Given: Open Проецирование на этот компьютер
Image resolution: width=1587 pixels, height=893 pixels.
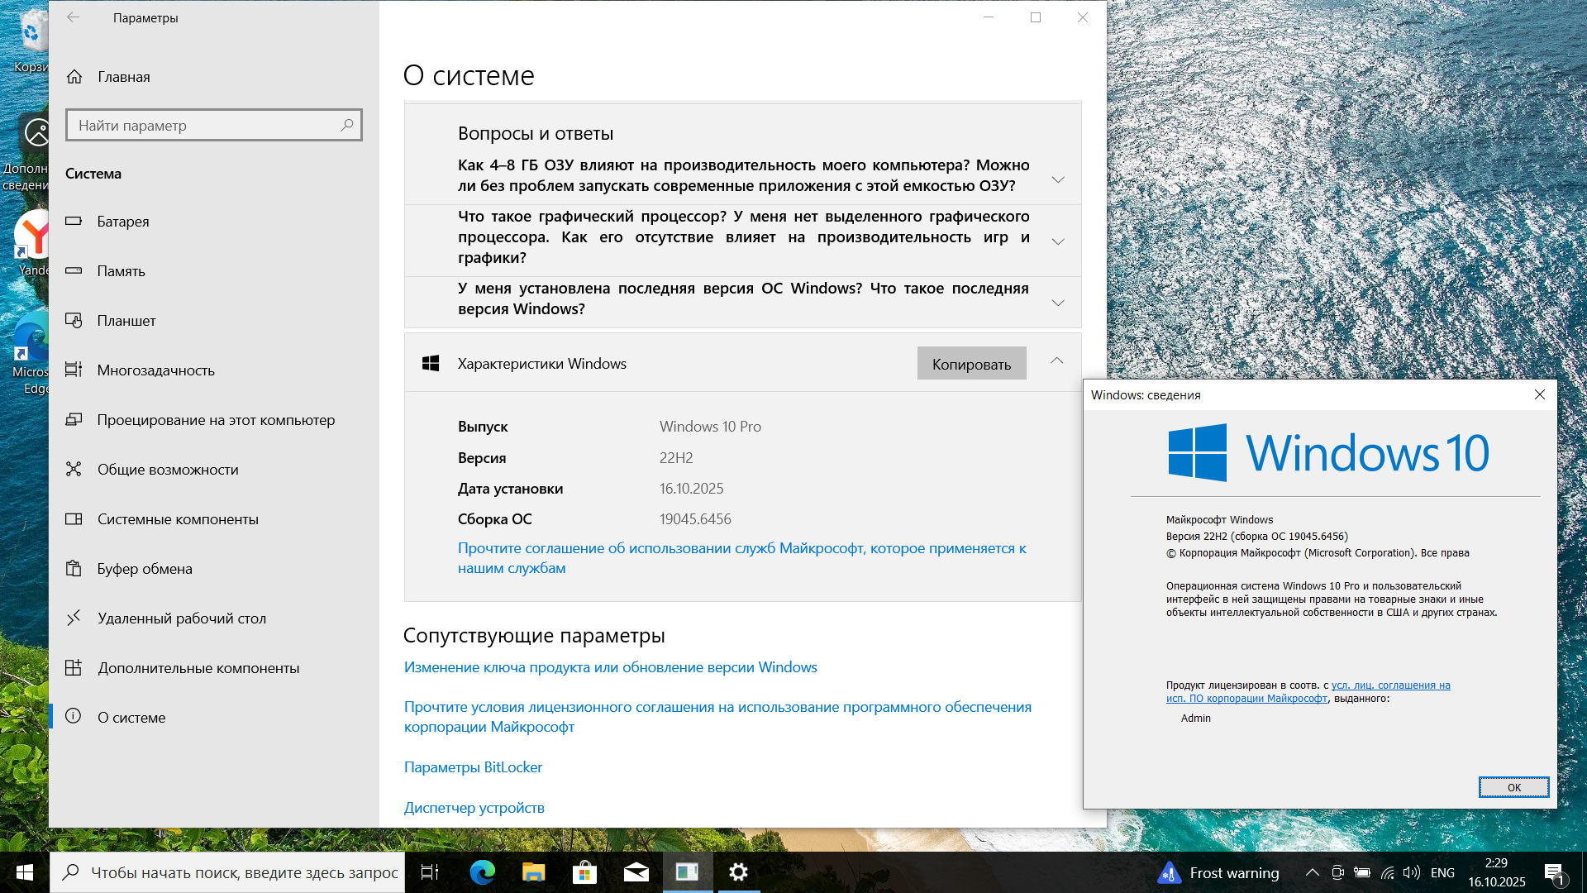Looking at the screenshot, I should (216, 420).
